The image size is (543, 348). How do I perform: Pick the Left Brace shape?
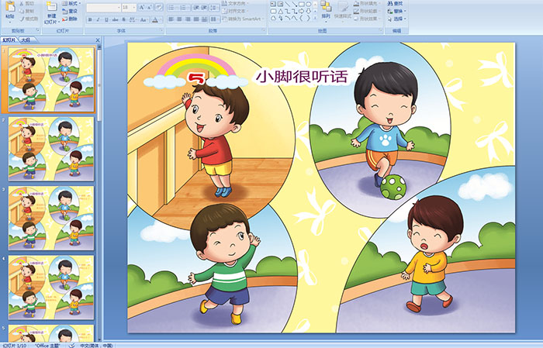pyautogui.click(x=301, y=18)
